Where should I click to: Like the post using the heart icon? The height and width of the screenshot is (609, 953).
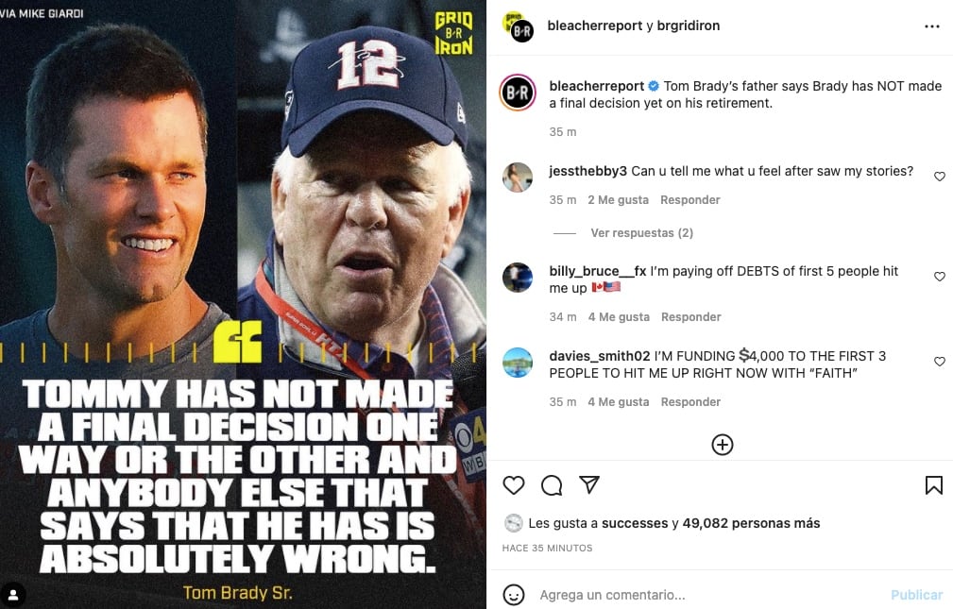pyautogui.click(x=514, y=484)
